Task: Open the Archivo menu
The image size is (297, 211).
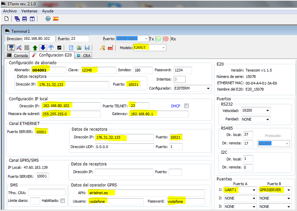Action: coord(10,11)
